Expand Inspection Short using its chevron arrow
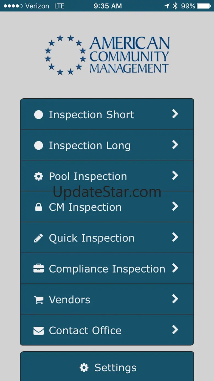The width and height of the screenshot is (214, 381). click(175, 114)
